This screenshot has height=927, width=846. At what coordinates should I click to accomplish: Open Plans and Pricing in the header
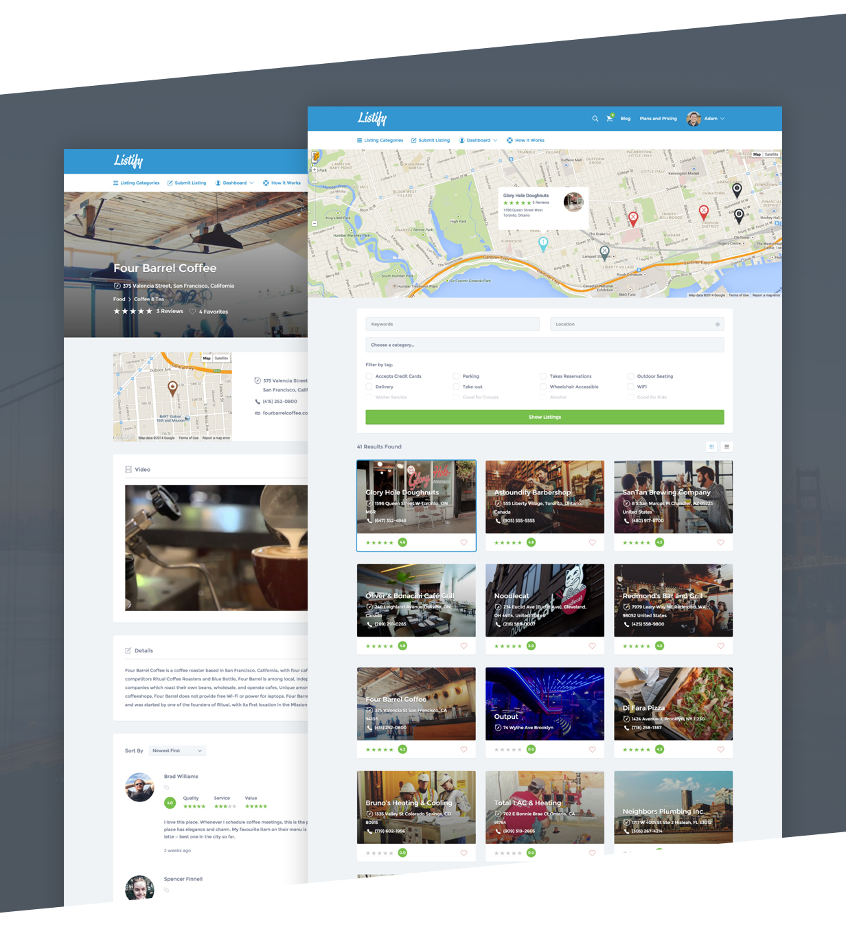(x=658, y=119)
